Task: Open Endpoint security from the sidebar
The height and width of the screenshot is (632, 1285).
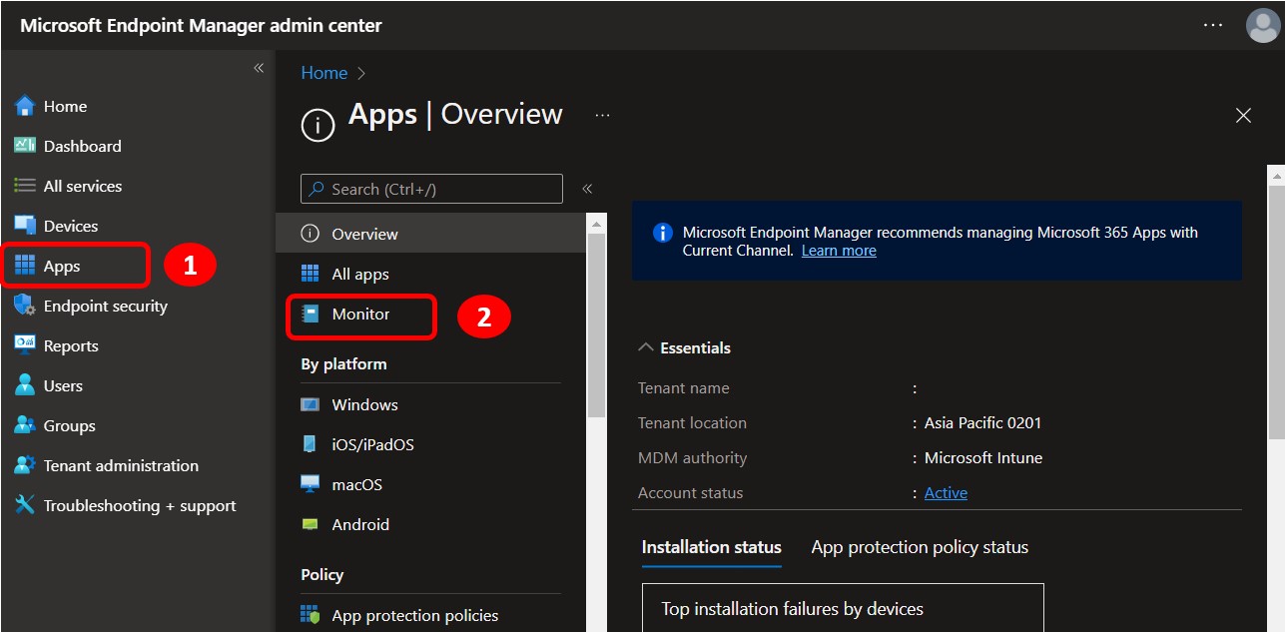Action: 105,306
